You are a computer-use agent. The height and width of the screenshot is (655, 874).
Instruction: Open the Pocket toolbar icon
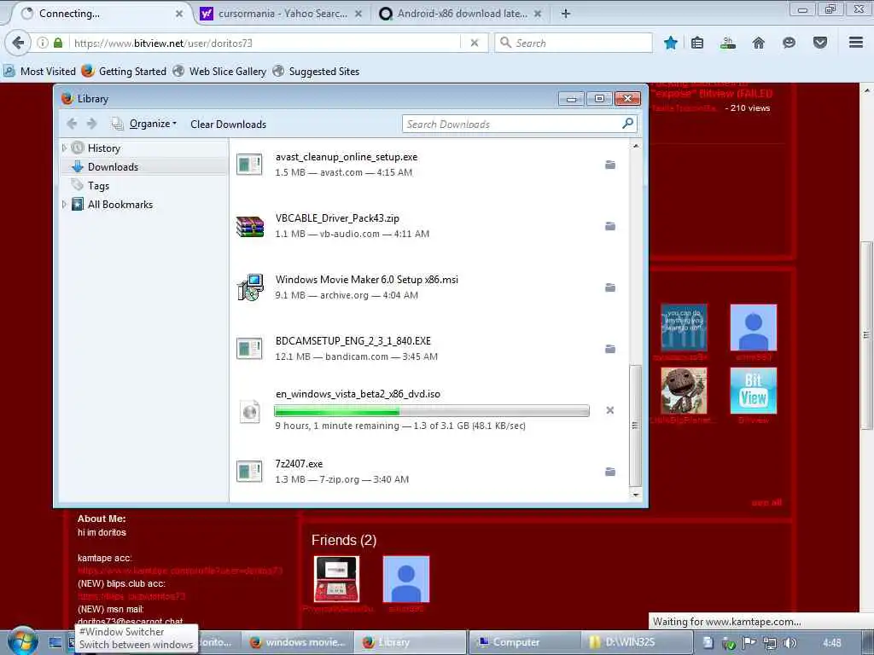[x=820, y=43]
